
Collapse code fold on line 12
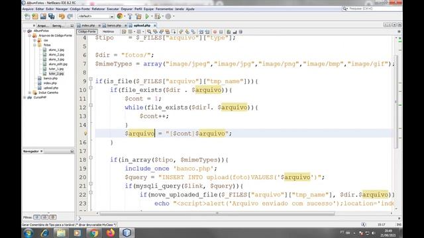[x=91, y=106]
